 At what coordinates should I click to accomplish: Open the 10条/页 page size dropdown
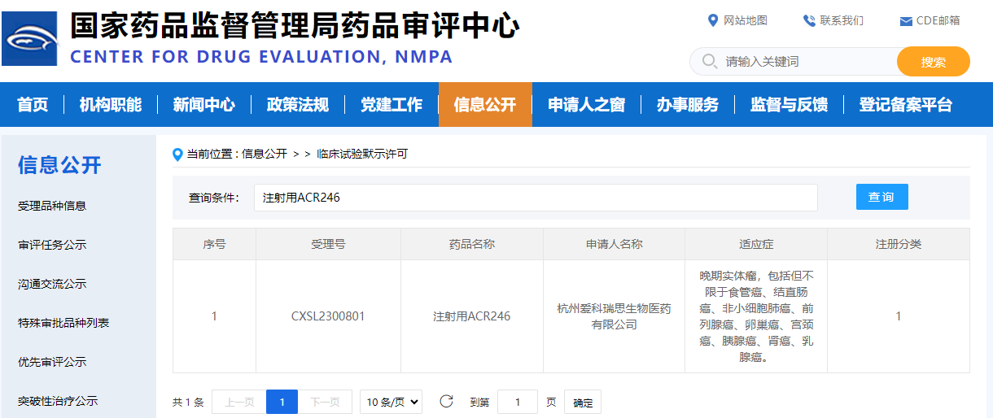(391, 402)
